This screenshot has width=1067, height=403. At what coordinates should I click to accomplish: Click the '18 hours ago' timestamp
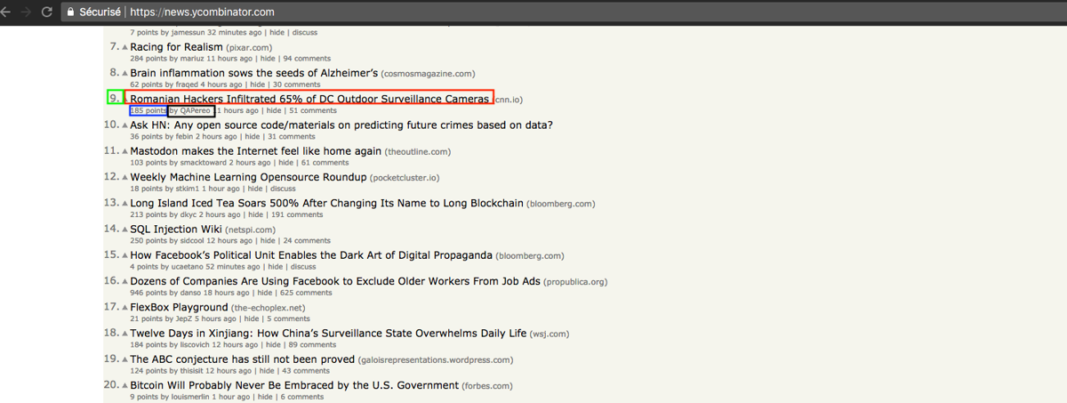pyautogui.click(x=226, y=293)
